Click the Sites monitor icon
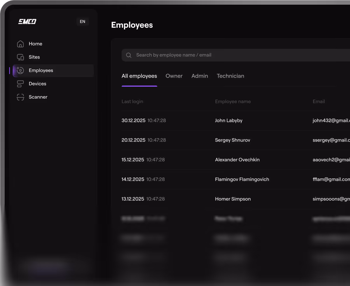 point(20,57)
